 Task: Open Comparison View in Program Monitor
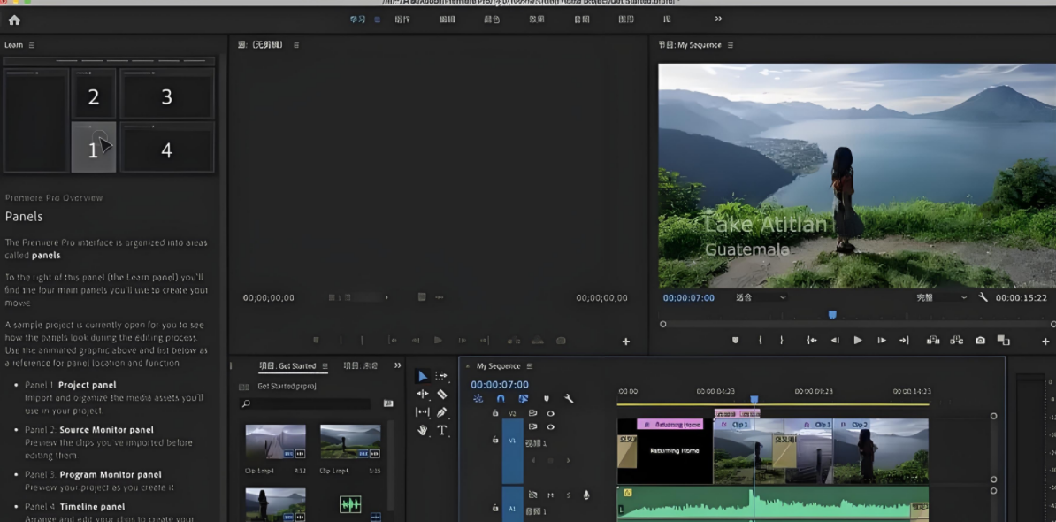(x=1004, y=340)
